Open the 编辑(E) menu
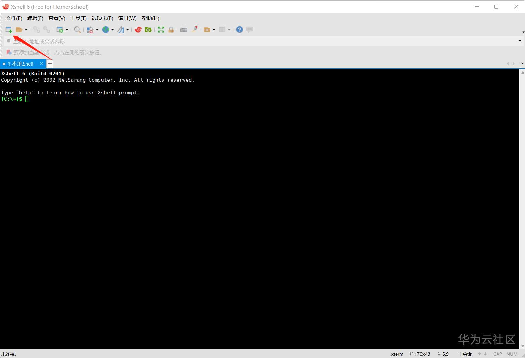 [35, 18]
